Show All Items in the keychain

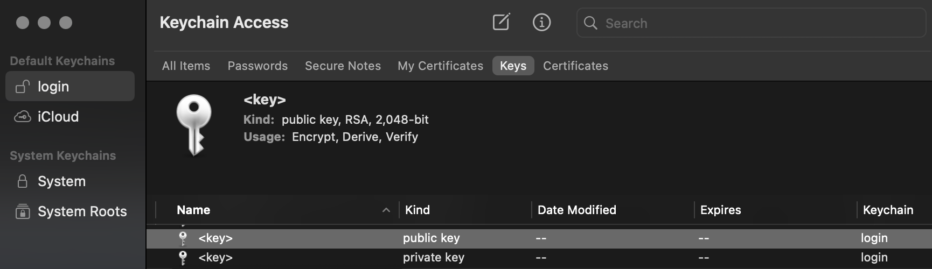click(186, 66)
